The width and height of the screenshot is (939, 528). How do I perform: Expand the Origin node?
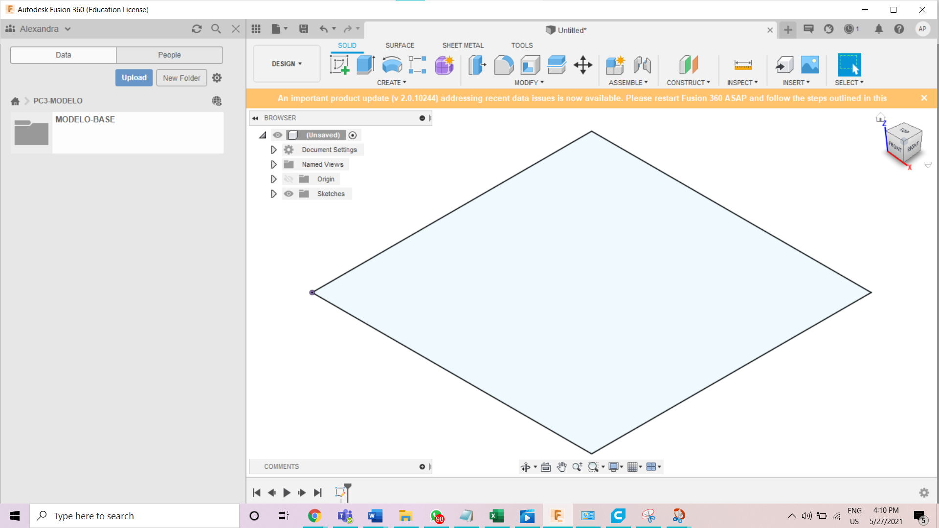tap(273, 179)
